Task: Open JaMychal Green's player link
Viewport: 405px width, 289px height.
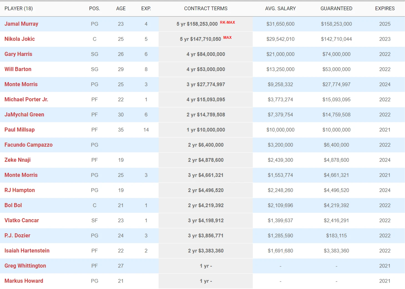Action: 24,114
